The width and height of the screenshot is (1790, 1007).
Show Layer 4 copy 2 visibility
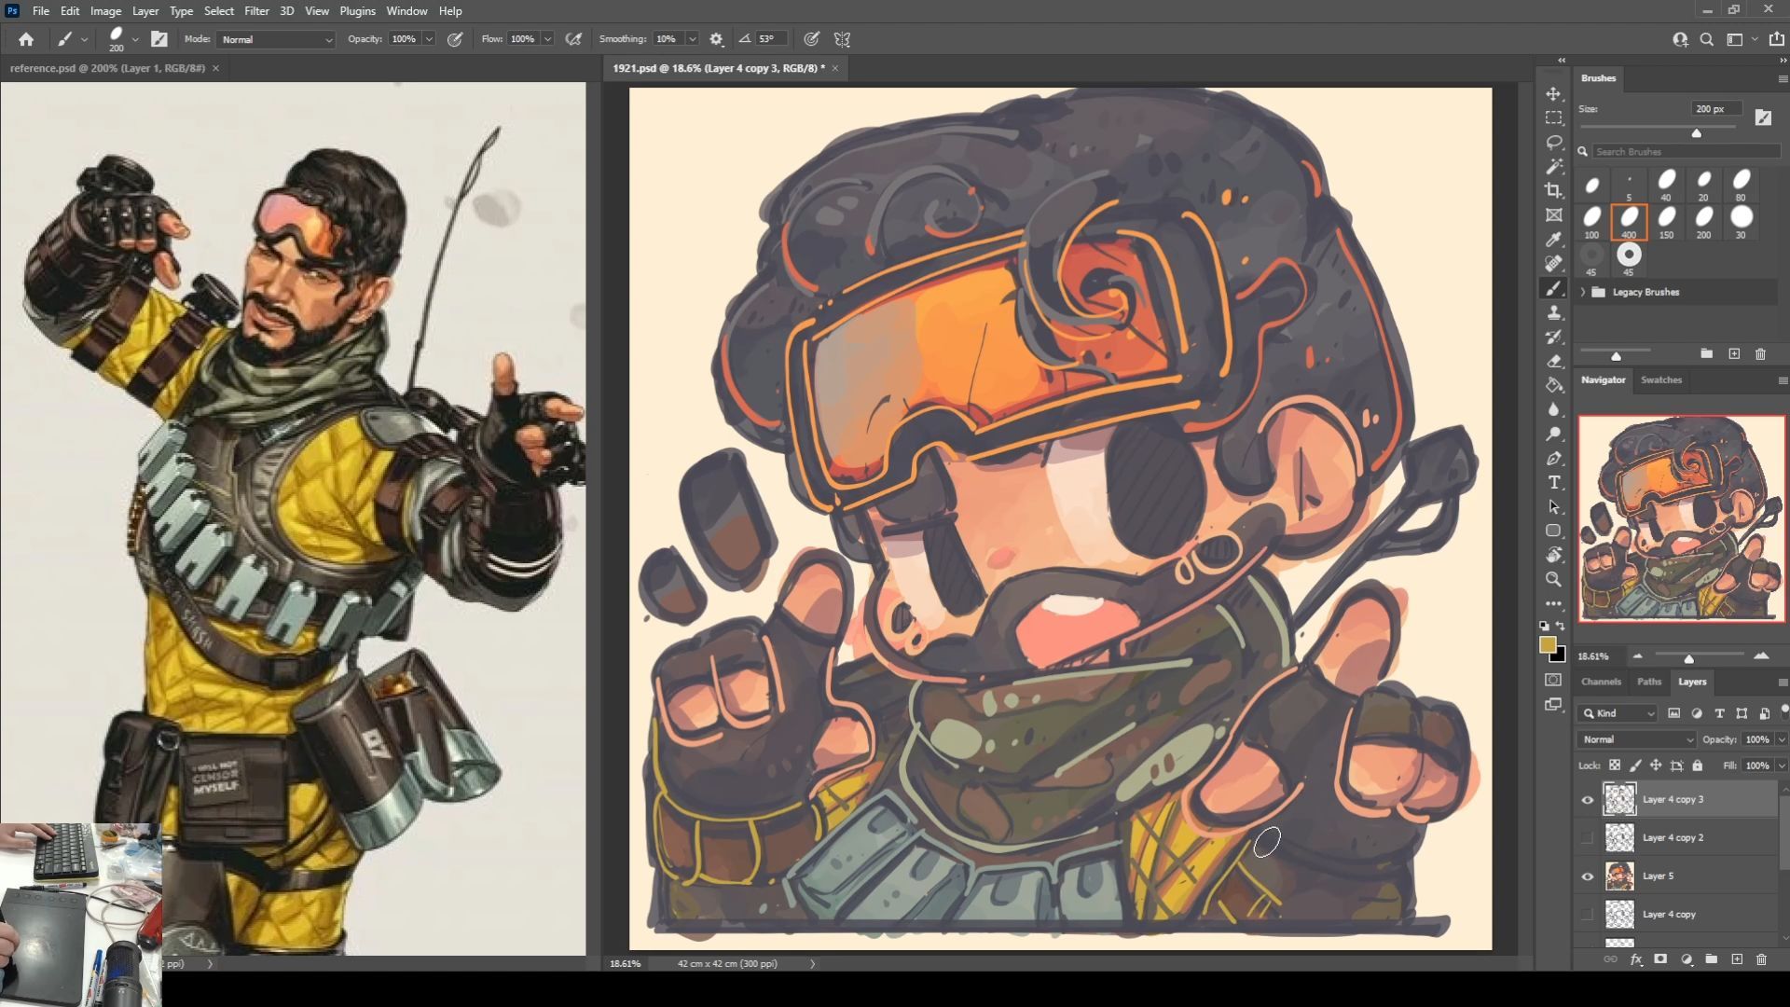pyautogui.click(x=1588, y=838)
